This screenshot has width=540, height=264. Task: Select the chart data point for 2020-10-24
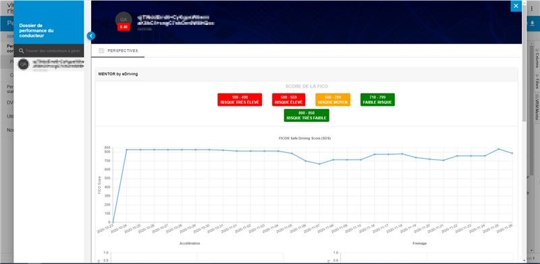click(126, 150)
